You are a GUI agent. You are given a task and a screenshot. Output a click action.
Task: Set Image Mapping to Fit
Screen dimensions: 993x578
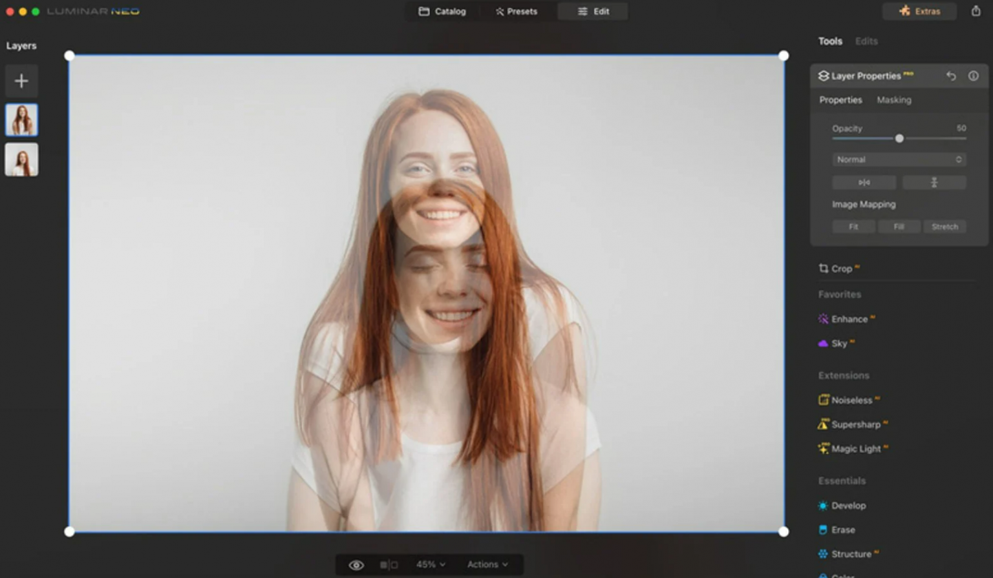tap(853, 227)
